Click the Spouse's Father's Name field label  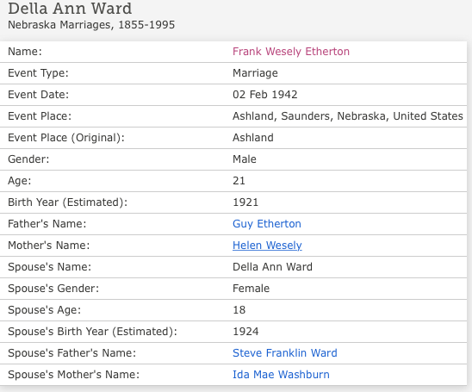click(72, 353)
